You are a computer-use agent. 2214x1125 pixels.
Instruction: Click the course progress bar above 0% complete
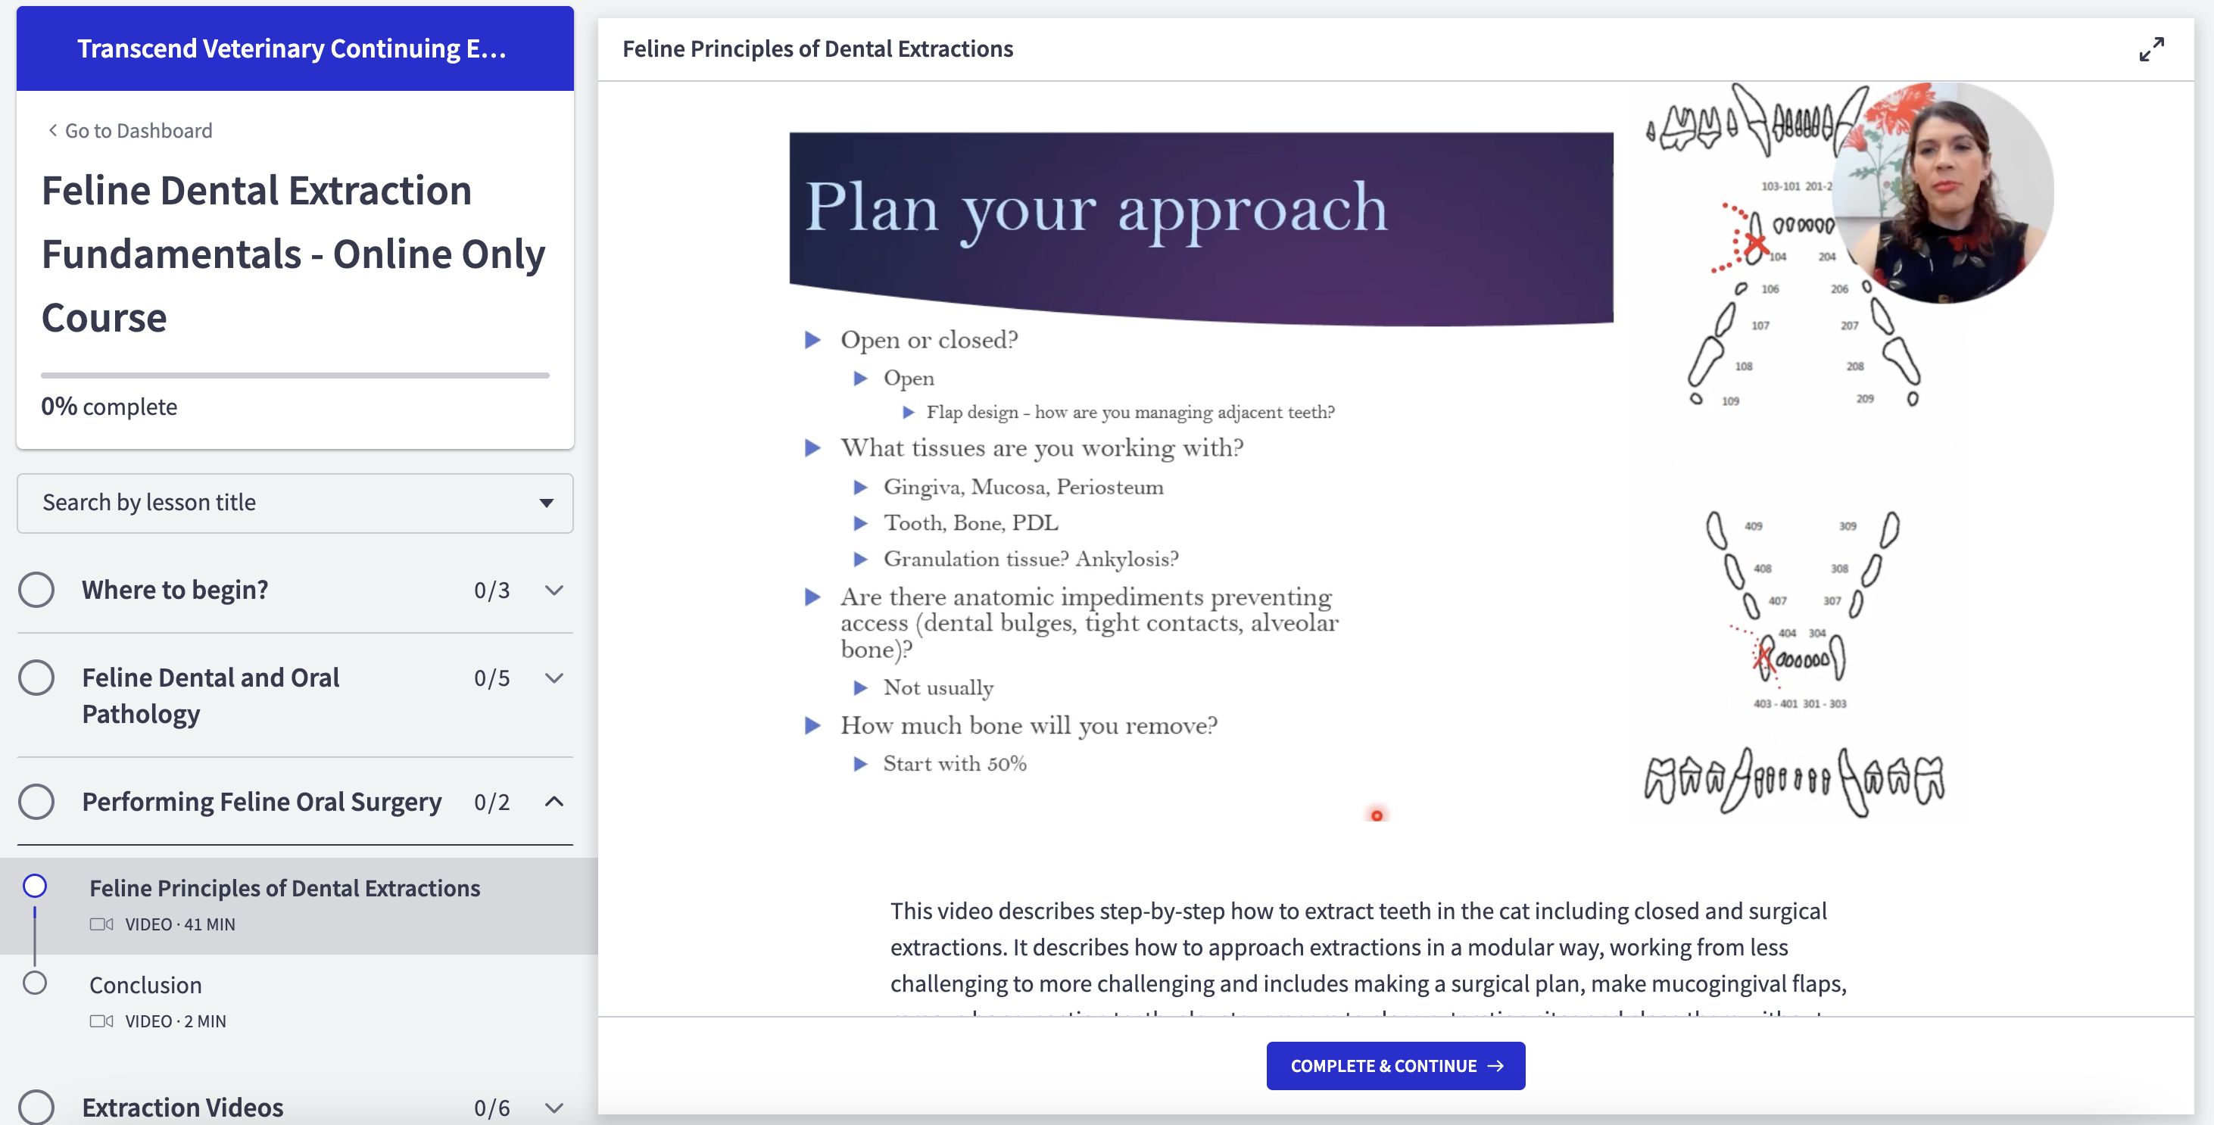295,376
